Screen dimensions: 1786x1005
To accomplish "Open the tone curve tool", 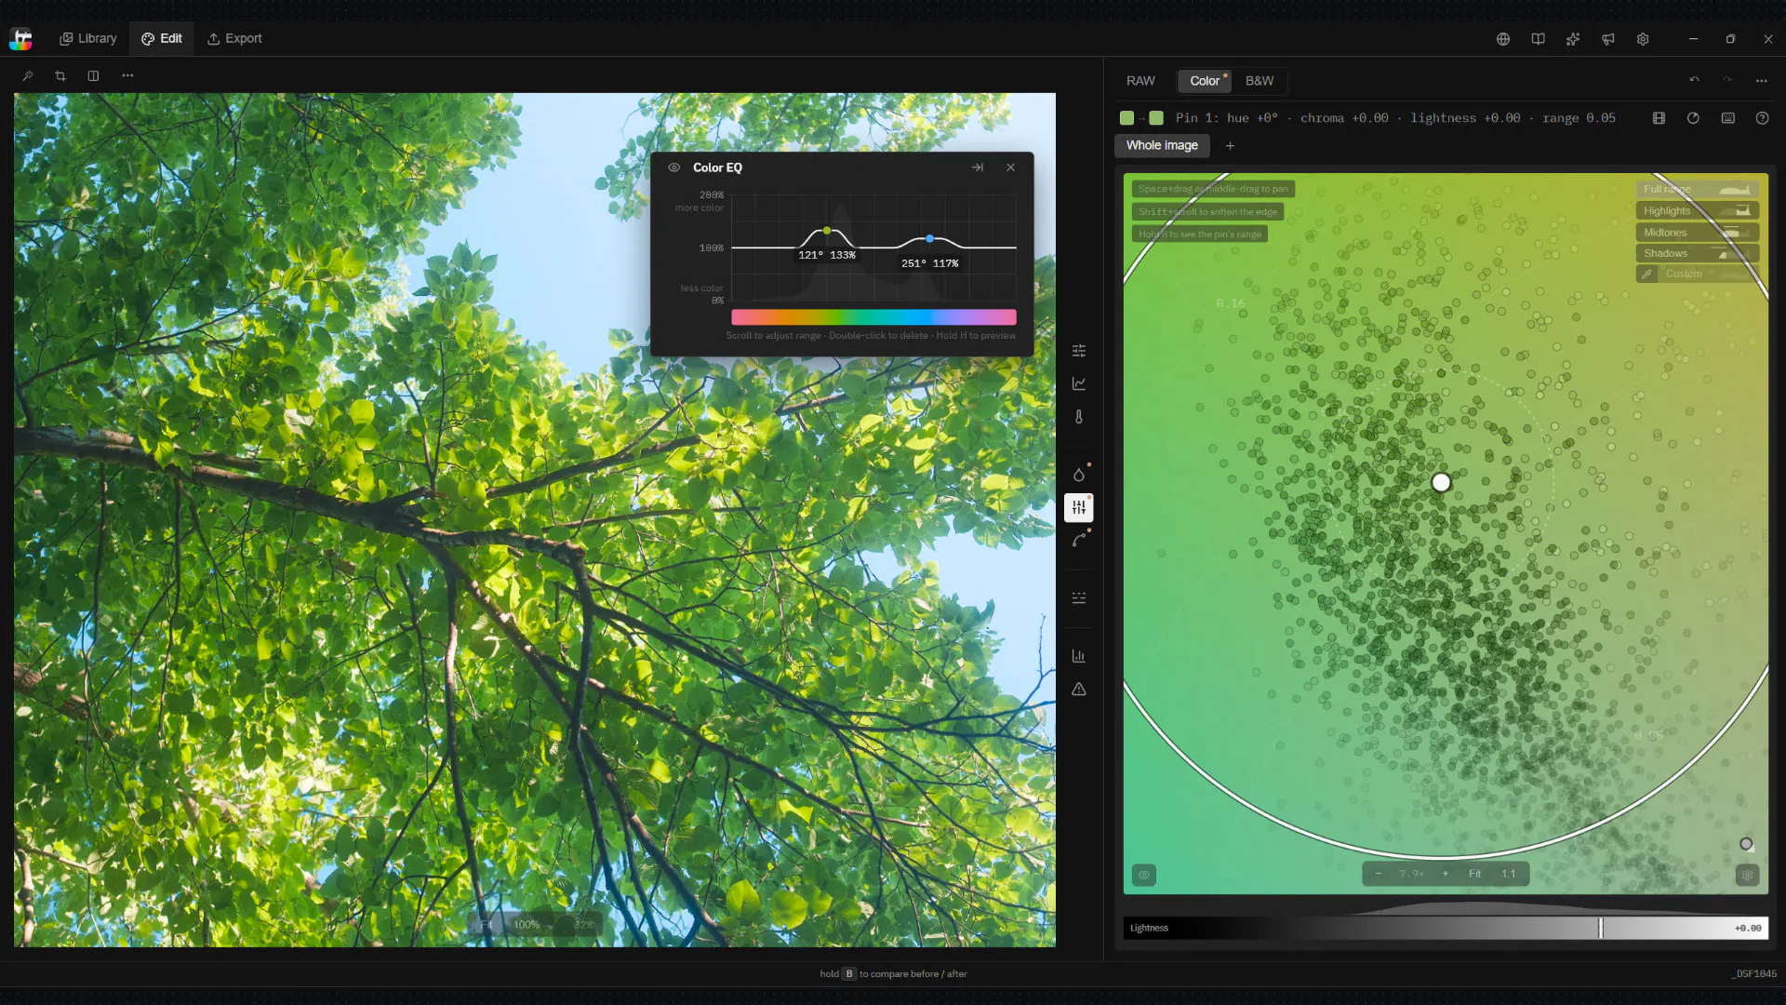I will (1079, 383).
